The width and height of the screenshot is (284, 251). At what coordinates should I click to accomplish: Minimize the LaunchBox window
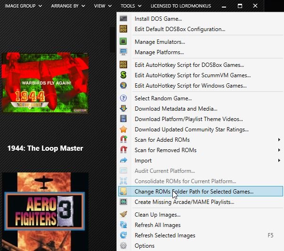click(x=224, y=6)
